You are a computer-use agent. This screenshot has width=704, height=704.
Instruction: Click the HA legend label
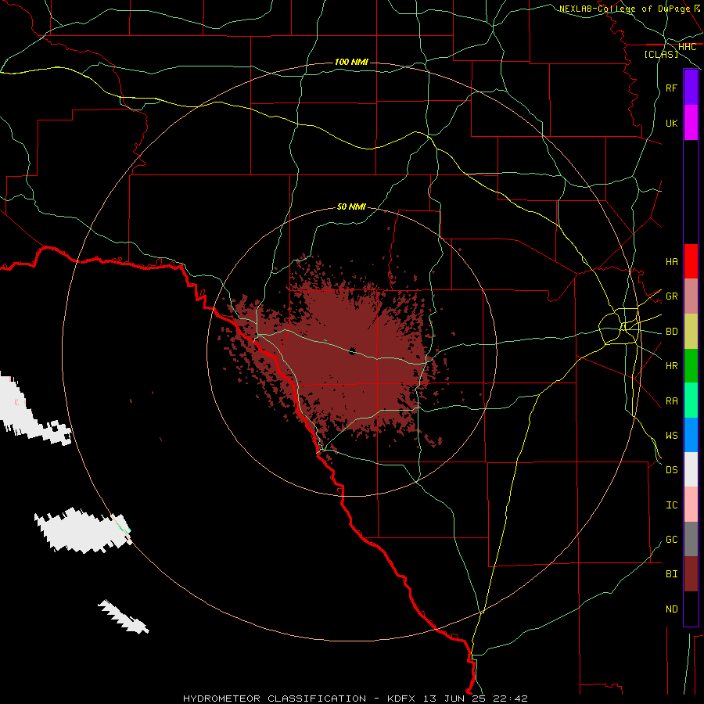click(671, 262)
